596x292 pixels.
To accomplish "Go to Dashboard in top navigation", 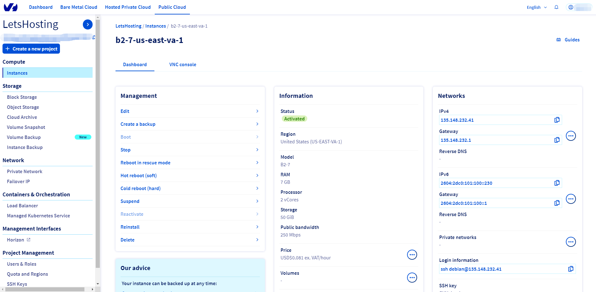I will tap(41, 7).
